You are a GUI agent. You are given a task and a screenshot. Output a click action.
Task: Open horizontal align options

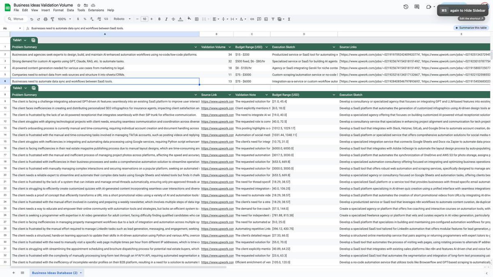(x=215, y=19)
